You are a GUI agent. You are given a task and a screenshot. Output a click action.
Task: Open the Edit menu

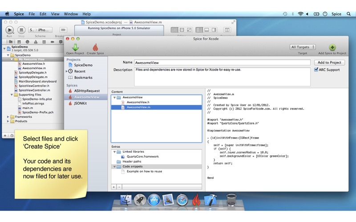coord(43,14)
